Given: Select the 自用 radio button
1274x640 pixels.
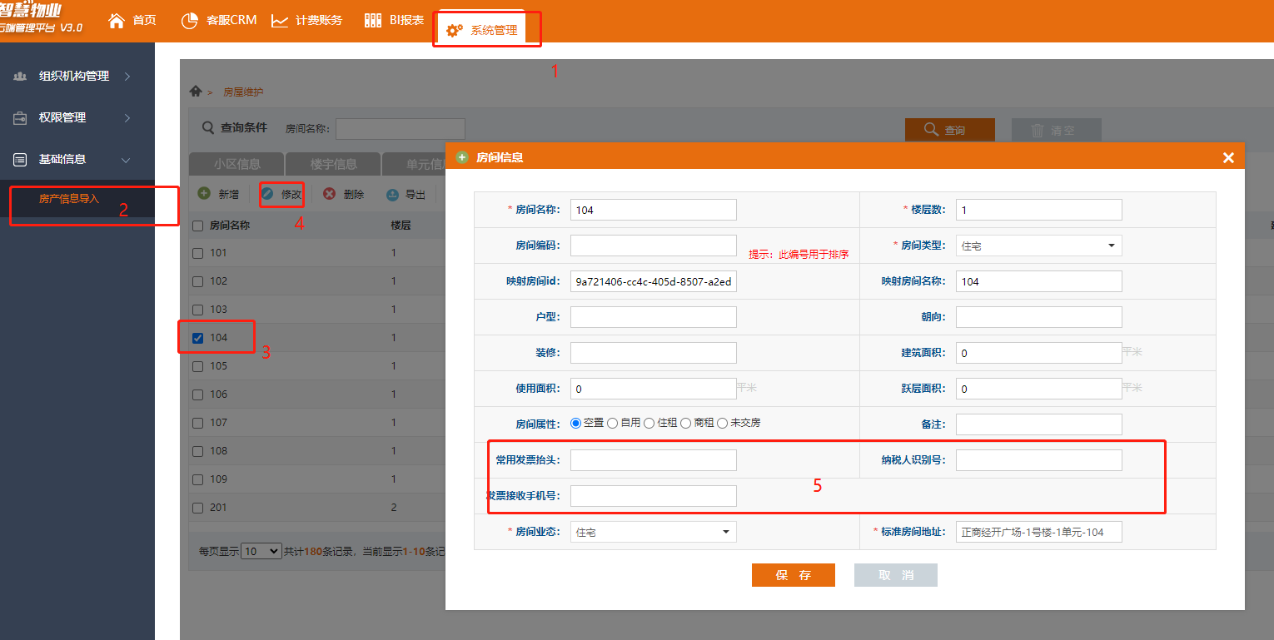Looking at the screenshot, I should (612, 423).
